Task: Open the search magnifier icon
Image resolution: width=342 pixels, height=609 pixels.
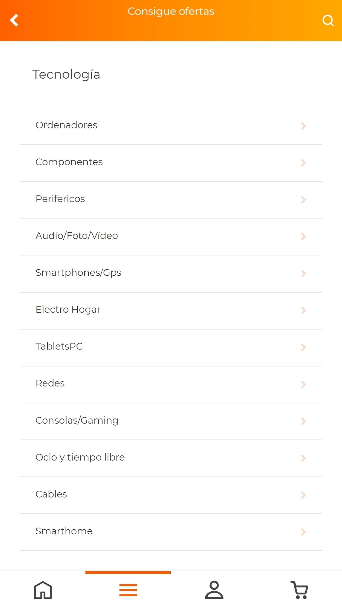Action: pos(328,20)
